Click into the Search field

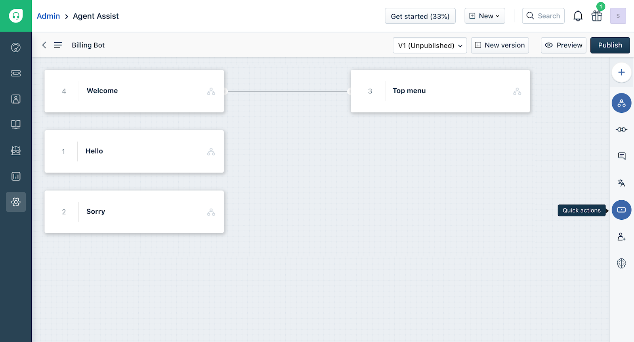(543, 16)
